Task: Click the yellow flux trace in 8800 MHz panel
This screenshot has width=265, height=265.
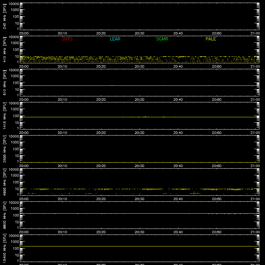Action: click(x=139, y=214)
